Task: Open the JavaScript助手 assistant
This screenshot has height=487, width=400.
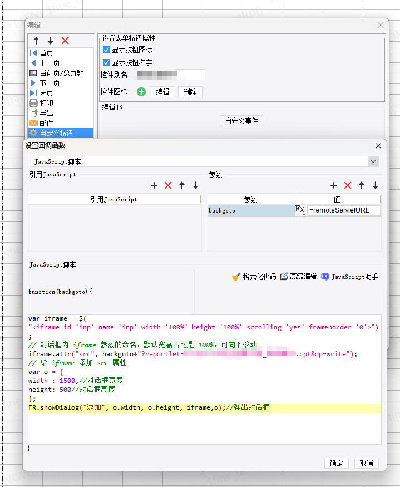Action: click(349, 277)
